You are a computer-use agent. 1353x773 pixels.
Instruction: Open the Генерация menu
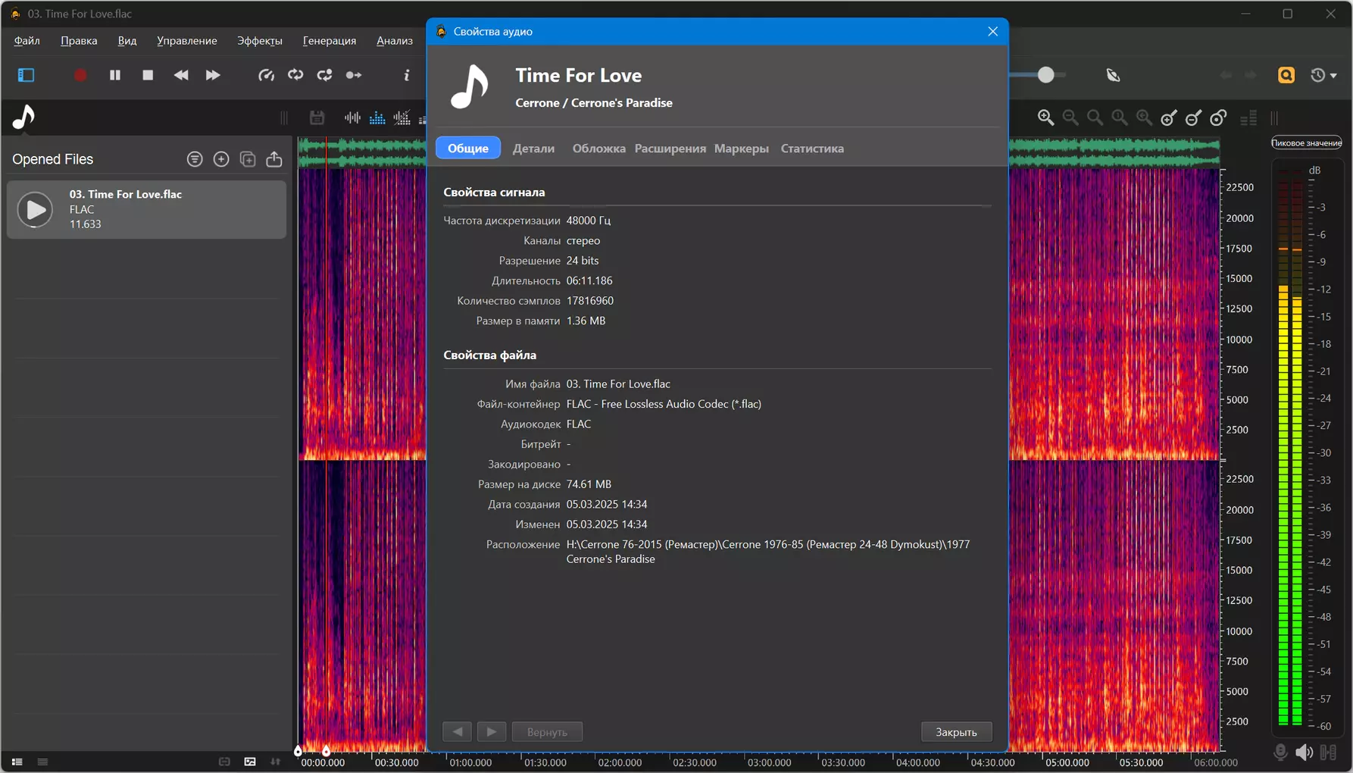pos(329,41)
